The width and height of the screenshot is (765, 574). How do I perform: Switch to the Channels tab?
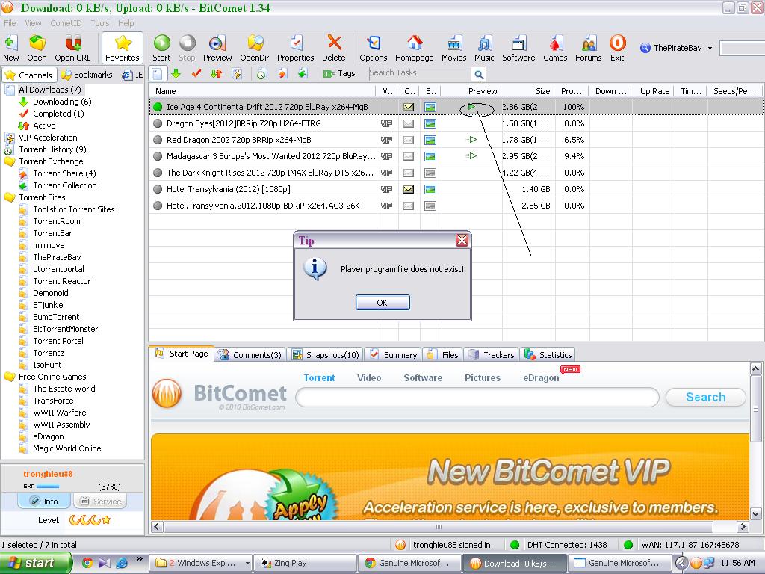[29, 75]
